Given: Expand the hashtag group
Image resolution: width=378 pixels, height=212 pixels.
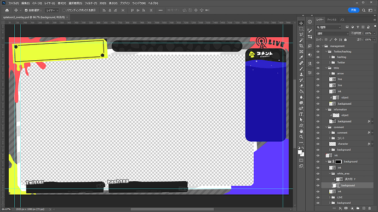Looking at the screenshot, I should tap(330, 57).
